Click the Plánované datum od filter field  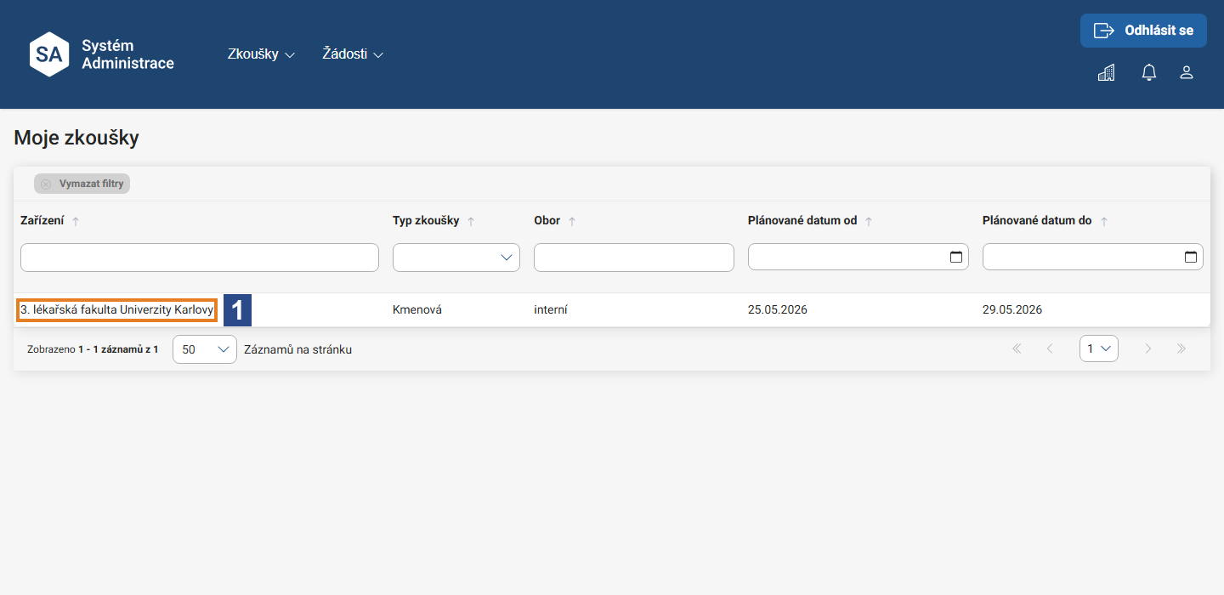858,258
